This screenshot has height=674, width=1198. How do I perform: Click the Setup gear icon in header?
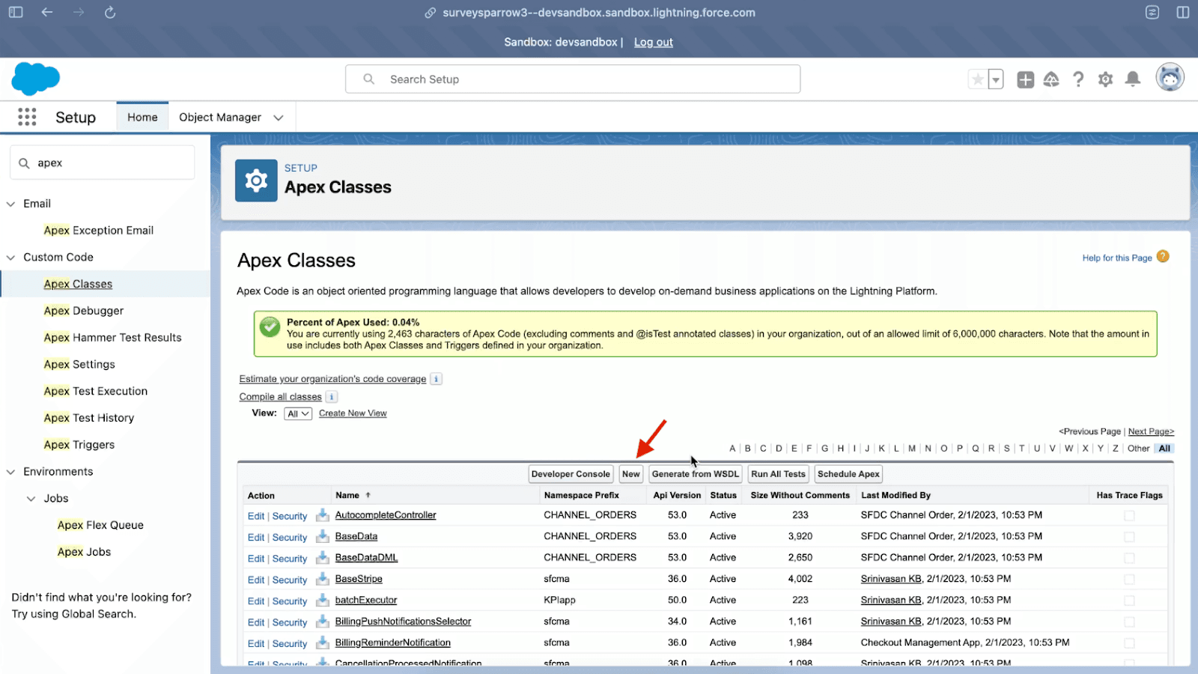1105,79
